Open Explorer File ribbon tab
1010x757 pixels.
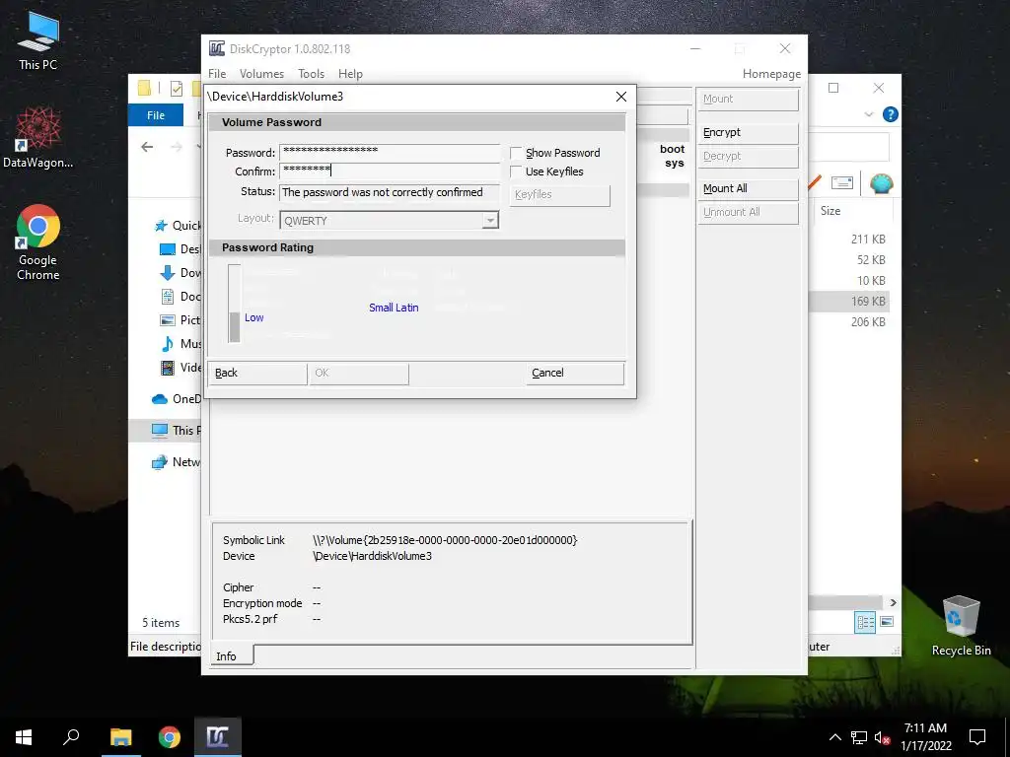pos(156,115)
